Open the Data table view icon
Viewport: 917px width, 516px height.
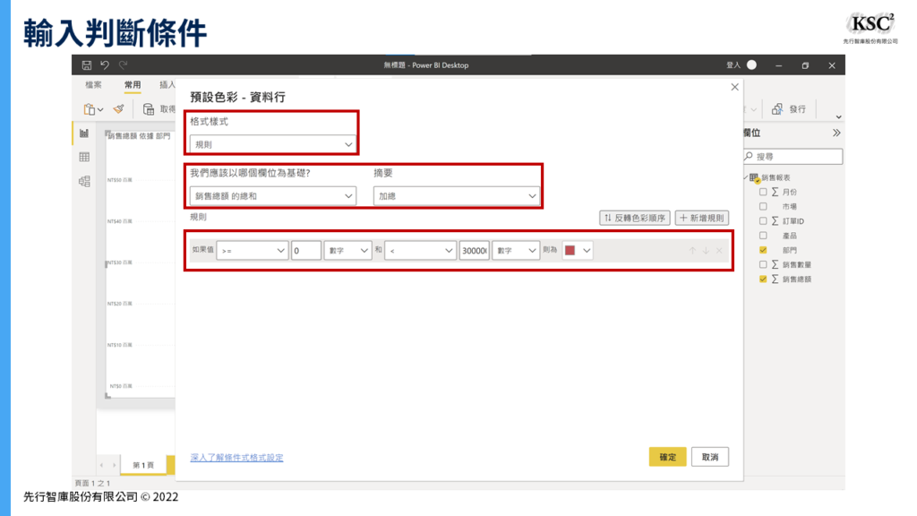[x=84, y=157]
